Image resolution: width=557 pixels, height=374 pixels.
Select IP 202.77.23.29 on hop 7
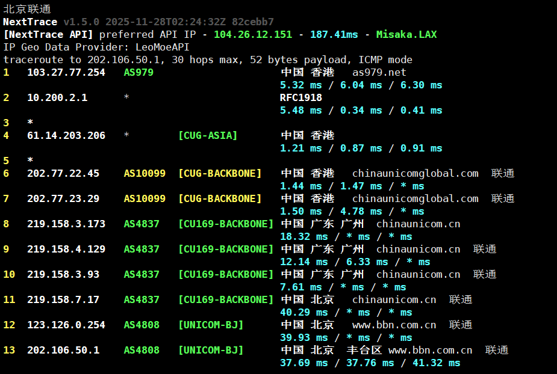click(x=63, y=198)
